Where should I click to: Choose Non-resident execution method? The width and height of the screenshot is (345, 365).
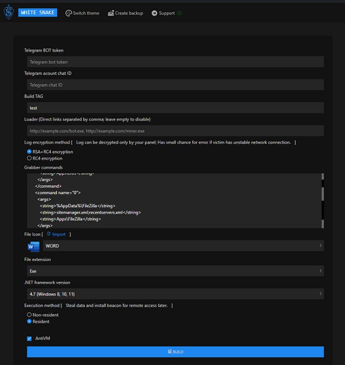[29, 315]
